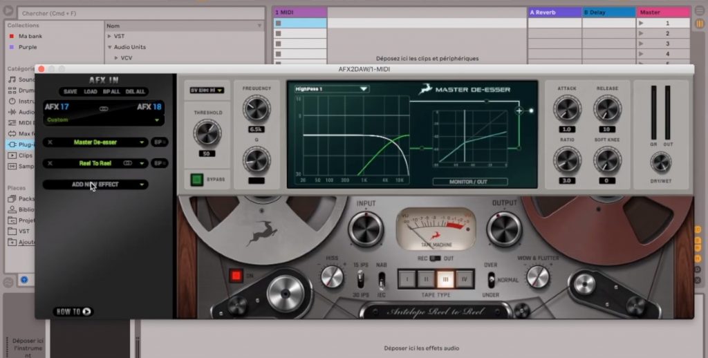
Task: Click the MIDI Effects icon in Ableton browser
Action: click(12, 123)
